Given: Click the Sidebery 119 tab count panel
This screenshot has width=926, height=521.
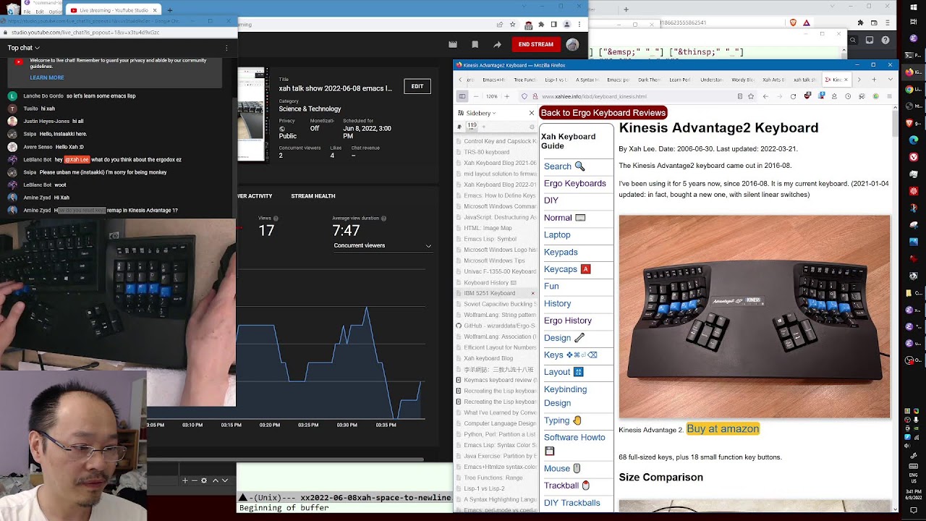Looking at the screenshot, I should (472, 126).
